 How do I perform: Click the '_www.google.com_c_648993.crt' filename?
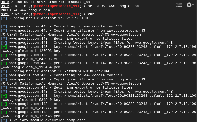30,59
